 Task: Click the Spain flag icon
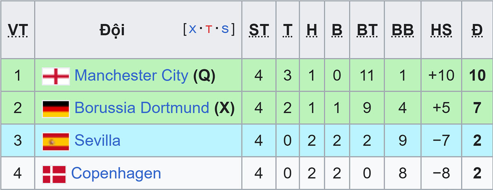point(56,141)
